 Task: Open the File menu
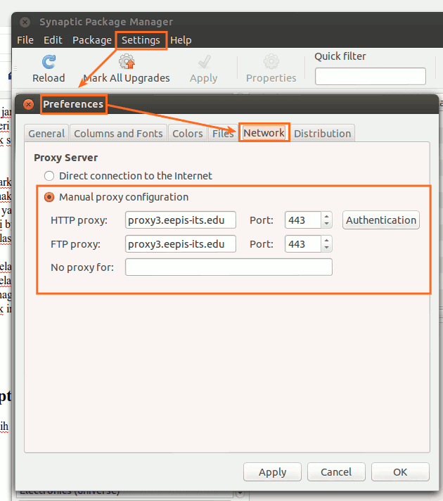tap(25, 40)
